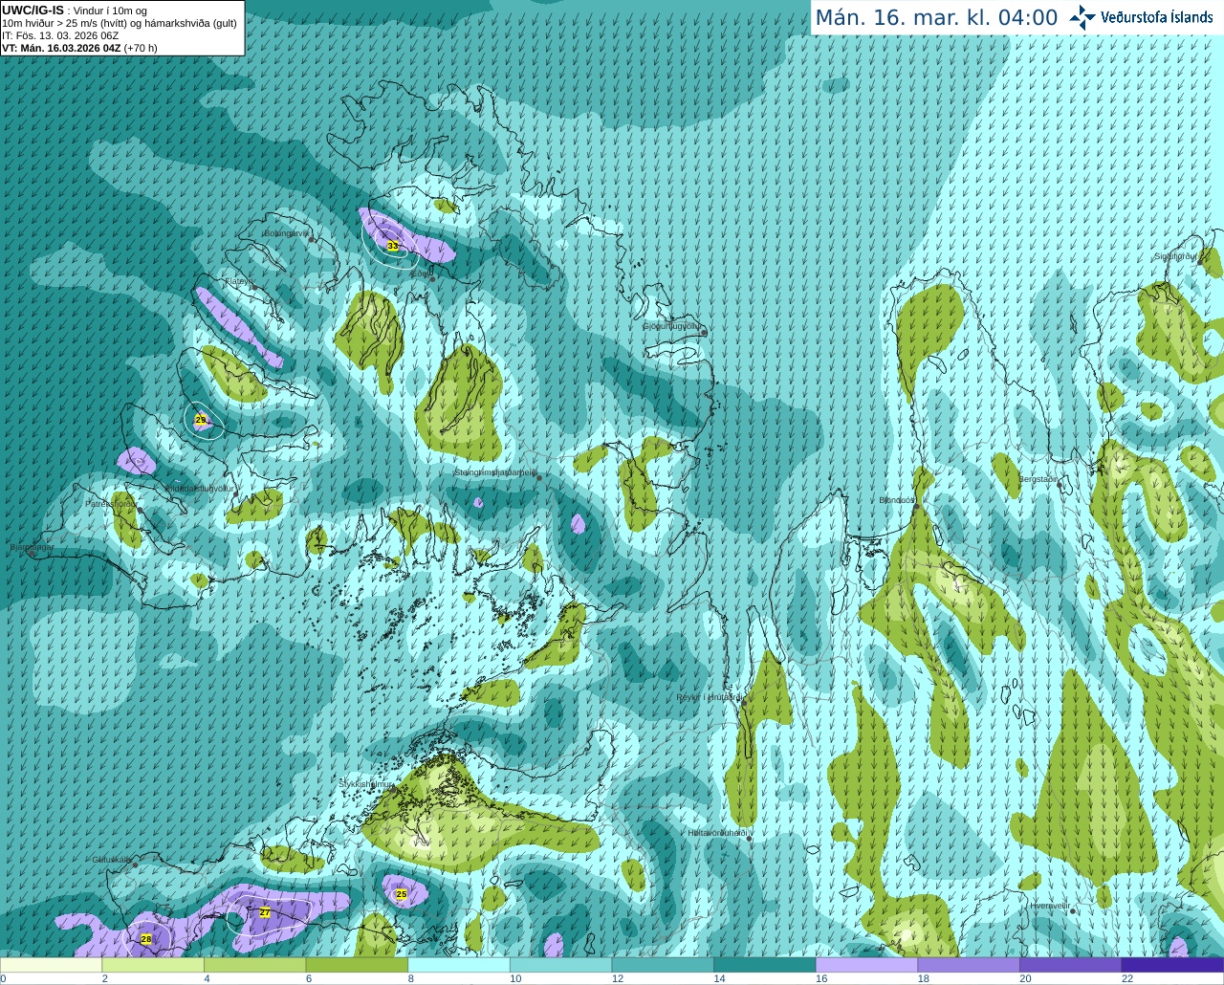Select the 10–12 m/s turquoise legend swatch
The width and height of the screenshot is (1224, 985).
click(560, 965)
